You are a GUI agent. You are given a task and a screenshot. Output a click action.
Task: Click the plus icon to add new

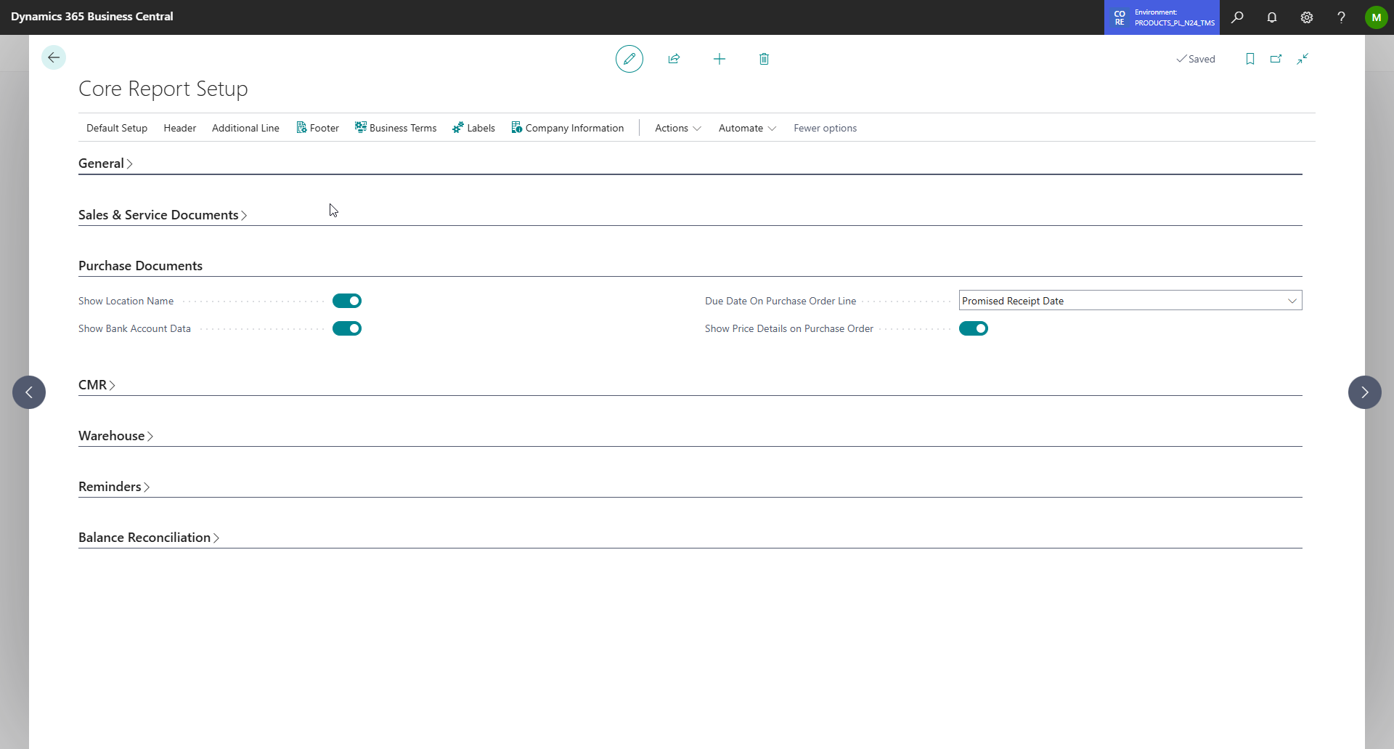click(x=719, y=59)
